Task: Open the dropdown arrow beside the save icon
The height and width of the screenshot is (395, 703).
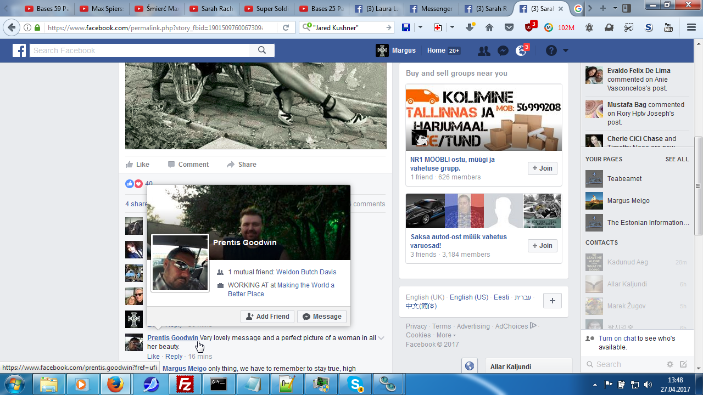Action: (x=420, y=27)
